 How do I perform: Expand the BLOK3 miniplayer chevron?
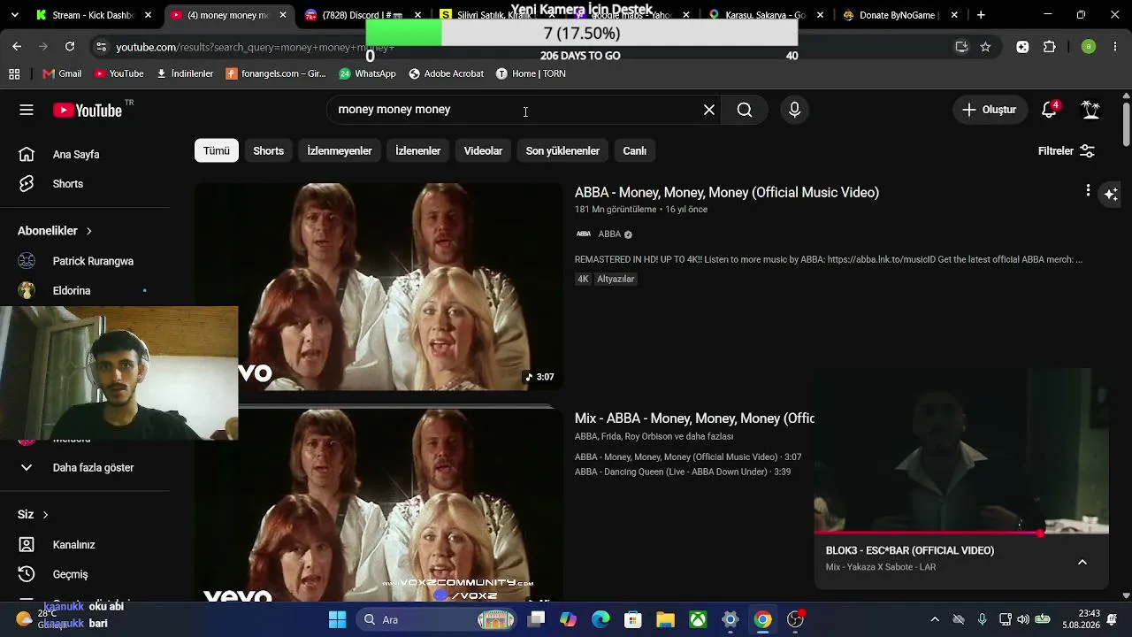[x=1082, y=562]
